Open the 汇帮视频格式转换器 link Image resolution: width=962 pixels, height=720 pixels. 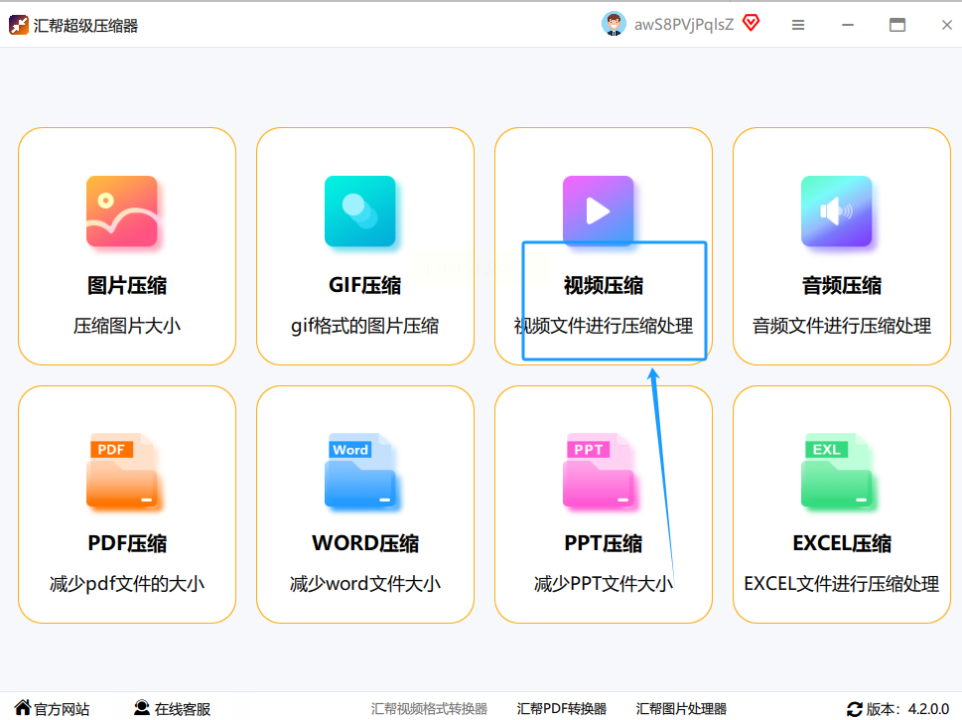429,709
